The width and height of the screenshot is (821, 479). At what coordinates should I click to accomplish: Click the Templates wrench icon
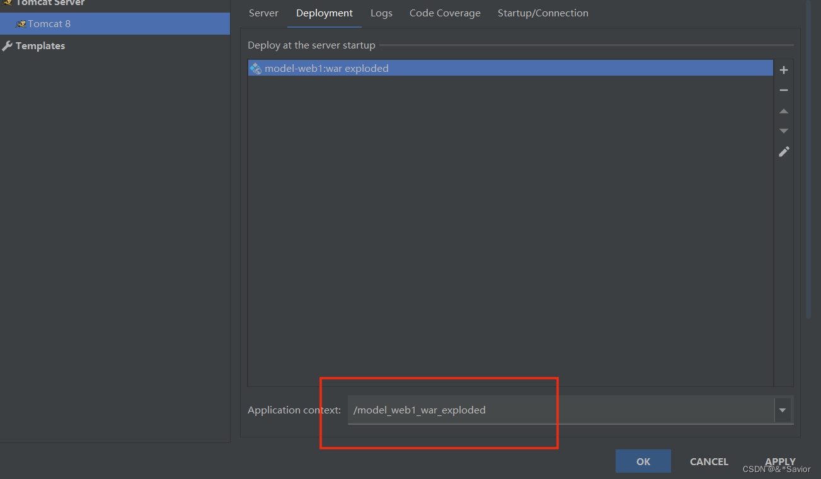8,45
